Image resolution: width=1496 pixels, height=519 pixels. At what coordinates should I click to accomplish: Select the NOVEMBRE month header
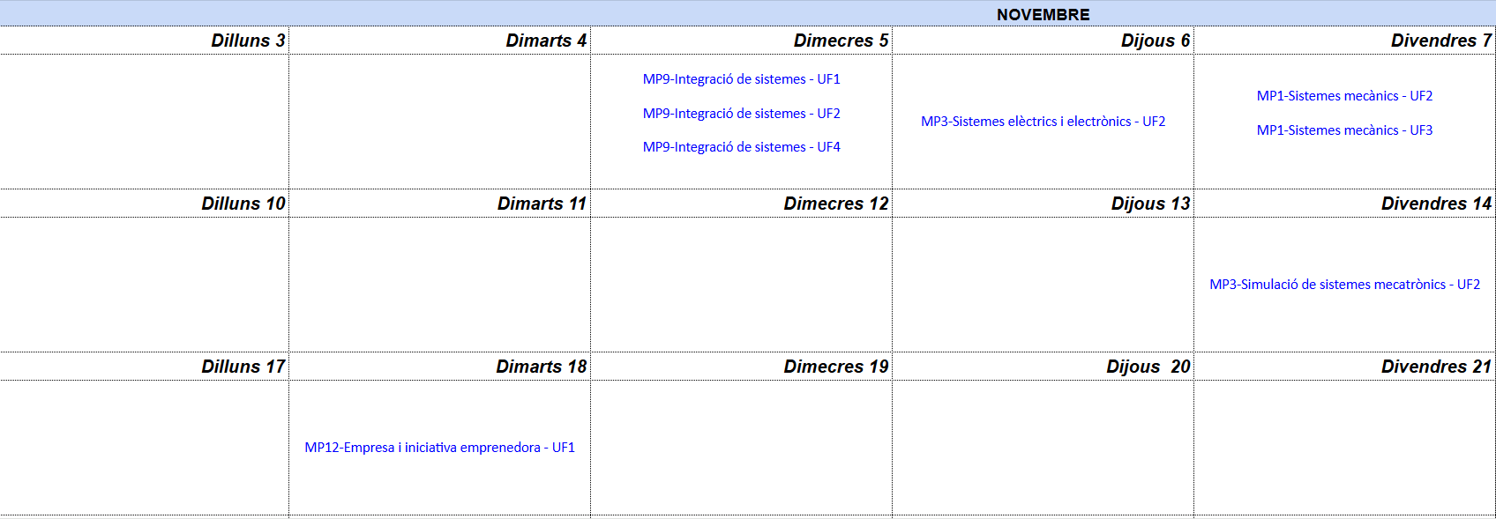[x=1043, y=14]
